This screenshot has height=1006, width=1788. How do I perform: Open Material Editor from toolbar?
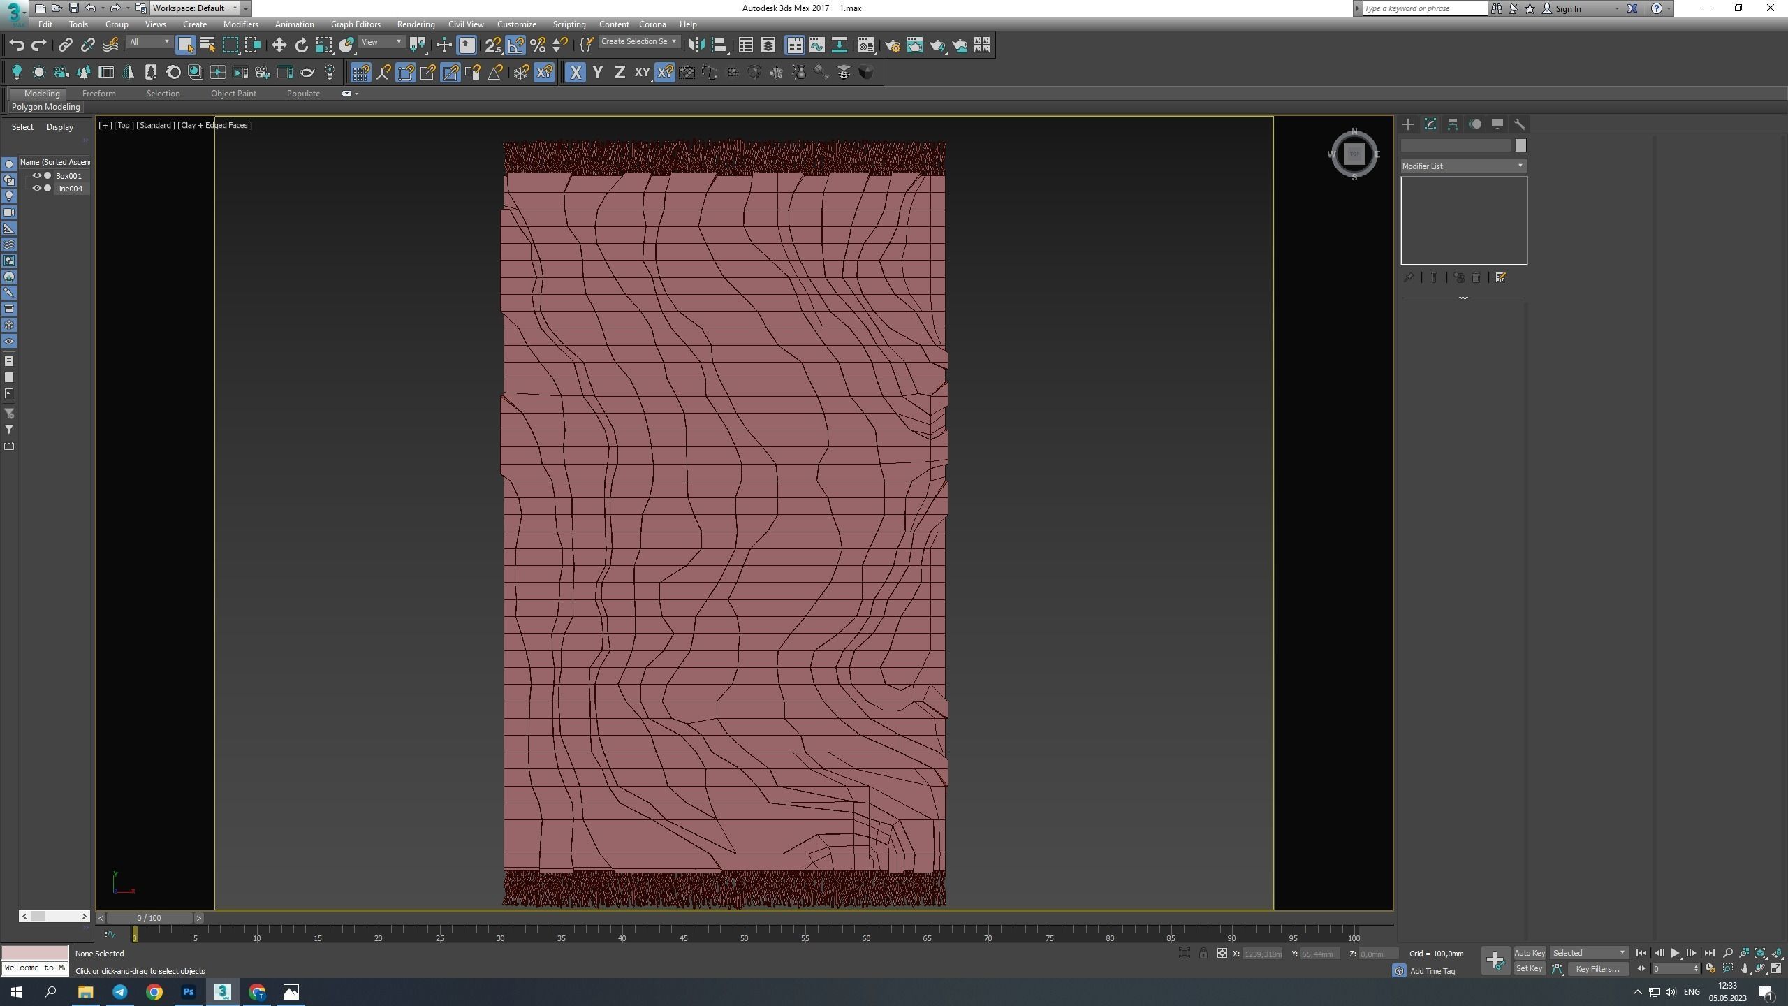[x=865, y=45]
